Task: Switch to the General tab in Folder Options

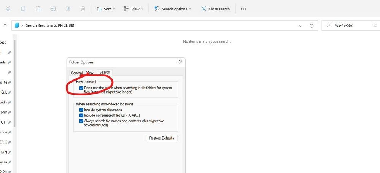Action: click(x=76, y=73)
